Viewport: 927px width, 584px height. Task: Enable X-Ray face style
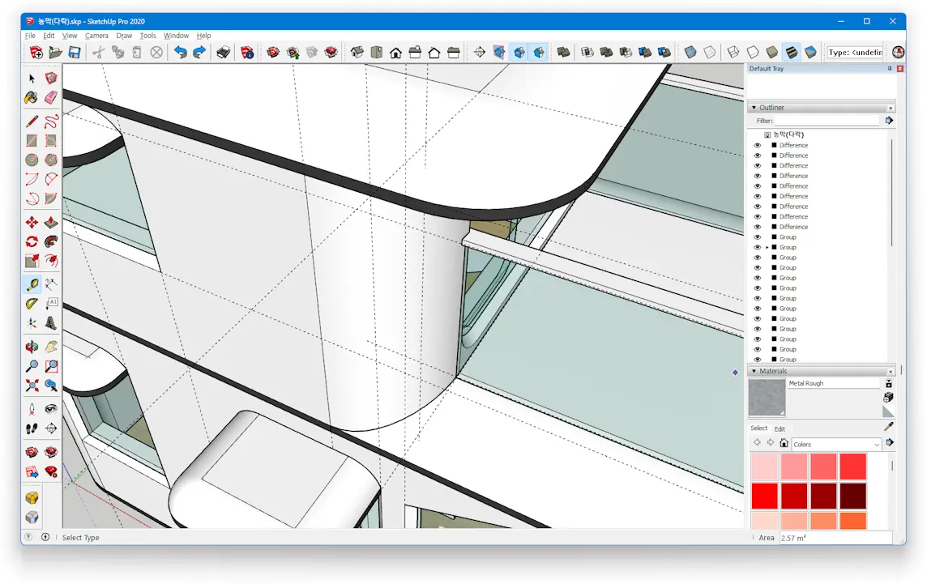[x=690, y=53]
